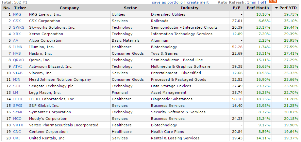Open the ATVI ticker link
Screen dimensions: 301x142
tap(17, 66)
